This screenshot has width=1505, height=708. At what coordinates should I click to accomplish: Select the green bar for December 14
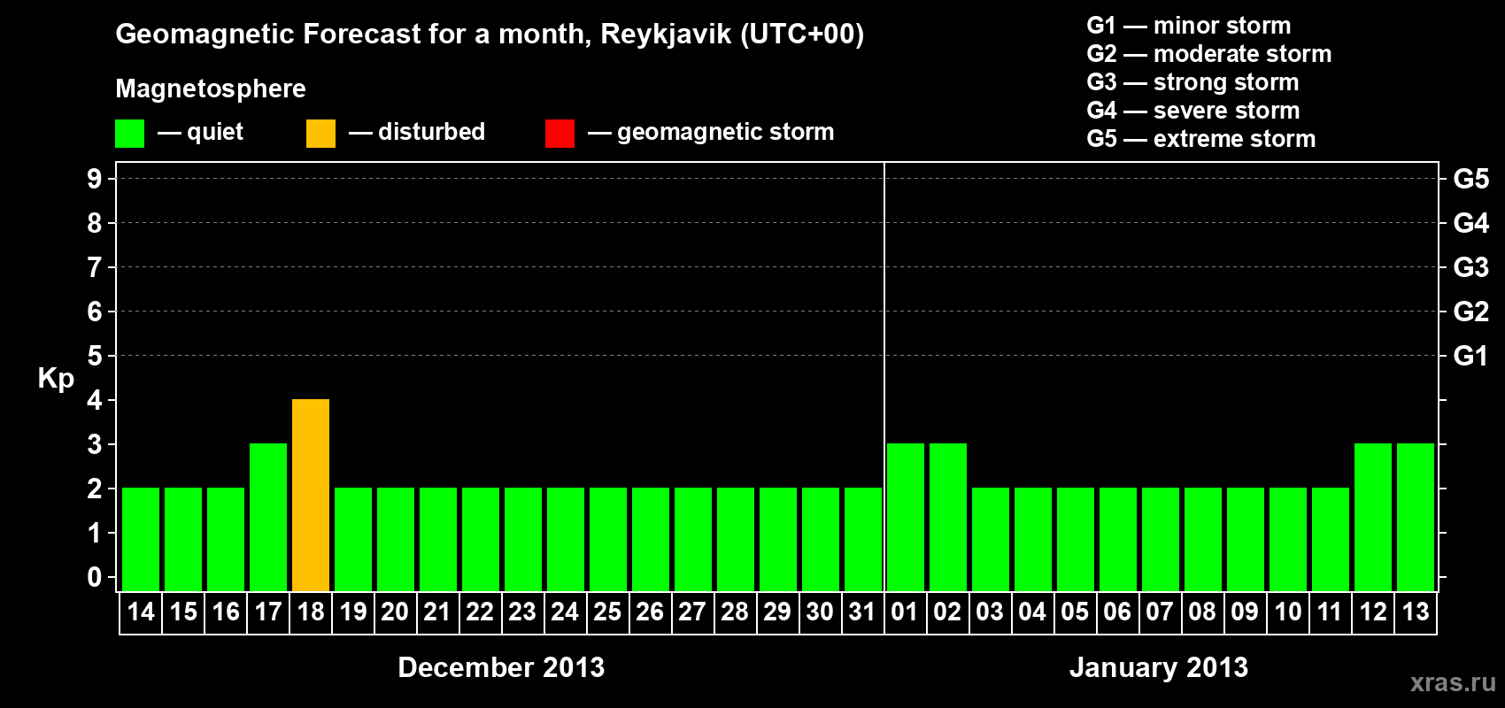click(141, 539)
